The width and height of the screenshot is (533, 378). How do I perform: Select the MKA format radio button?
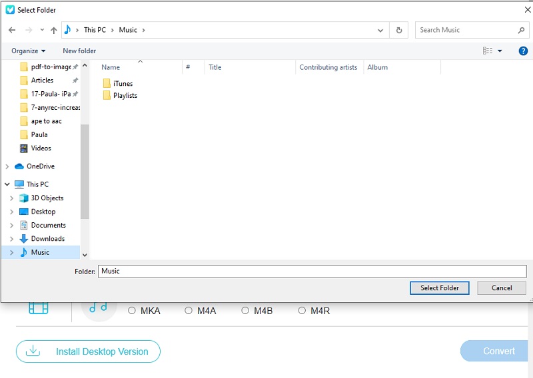[x=132, y=311]
